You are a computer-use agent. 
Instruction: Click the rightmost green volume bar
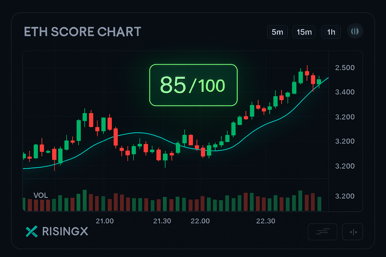tap(319, 204)
